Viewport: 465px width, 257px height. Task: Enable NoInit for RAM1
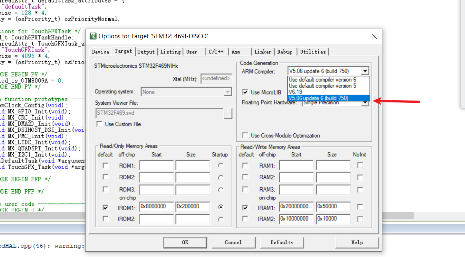click(x=360, y=165)
